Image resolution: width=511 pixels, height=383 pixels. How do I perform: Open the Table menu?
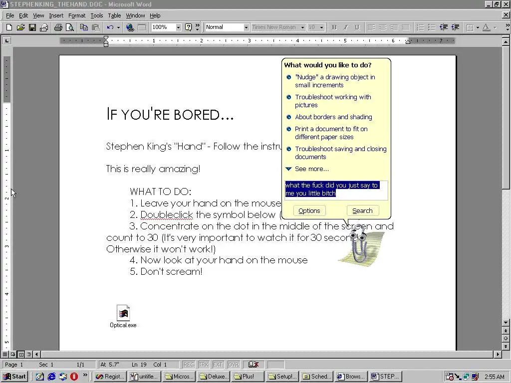[114, 15]
